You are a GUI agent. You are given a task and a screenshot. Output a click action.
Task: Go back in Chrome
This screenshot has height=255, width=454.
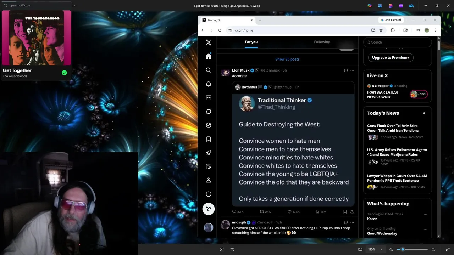[x=203, y=30]
